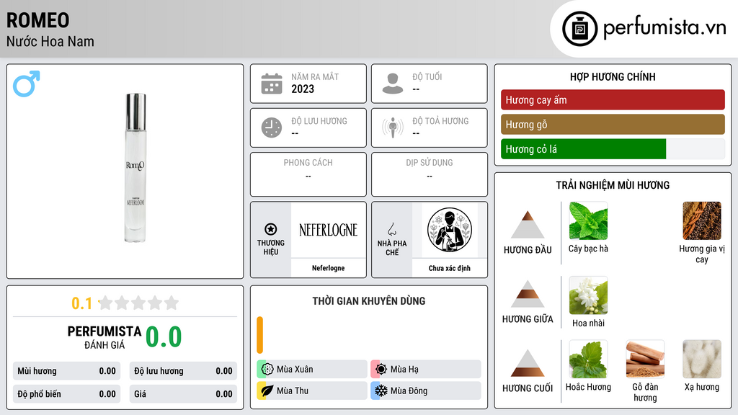This screenshot has width=738, height=415.
Task: Click the Giá 0.00 score row
Action: tap(183, 394)
